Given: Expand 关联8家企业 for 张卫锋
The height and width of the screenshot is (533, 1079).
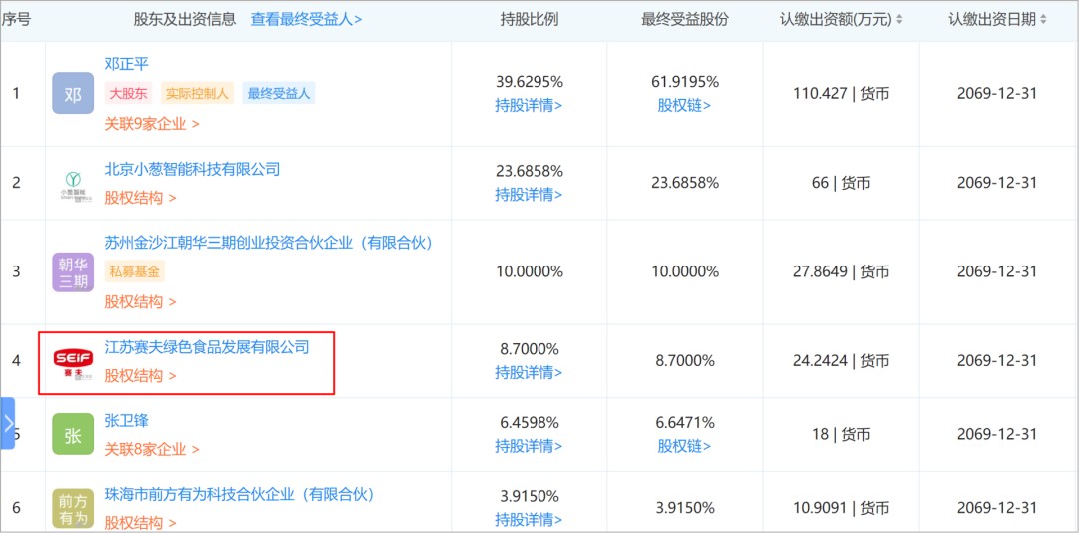Looking at the screenshot, I should click(x=152, y=449).
